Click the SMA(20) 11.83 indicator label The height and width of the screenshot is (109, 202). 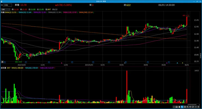tap(40, 13)
